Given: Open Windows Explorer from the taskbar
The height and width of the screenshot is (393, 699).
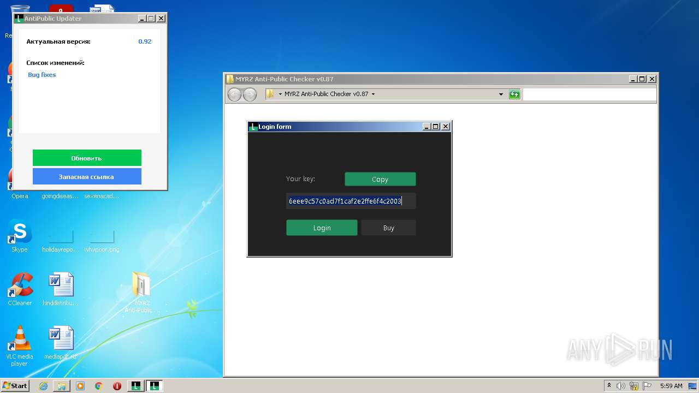Looking at the screenshot, I should click(x=62, y=386).
